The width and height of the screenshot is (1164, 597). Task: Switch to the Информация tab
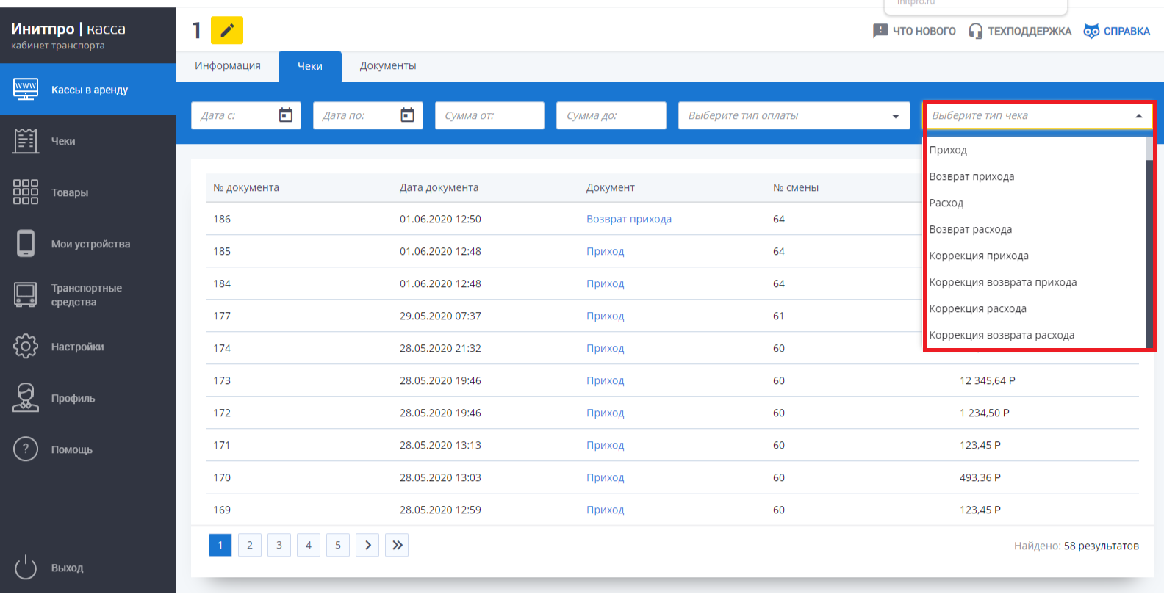click(228, 65)
